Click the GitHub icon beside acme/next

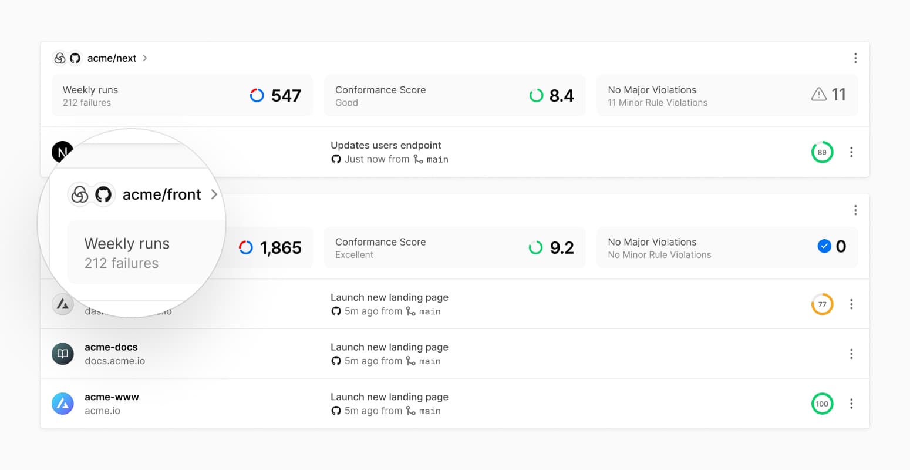75,58
